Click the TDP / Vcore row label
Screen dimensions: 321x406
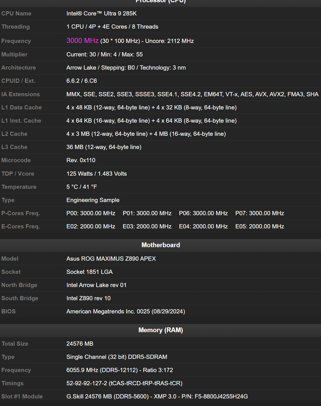18,174
